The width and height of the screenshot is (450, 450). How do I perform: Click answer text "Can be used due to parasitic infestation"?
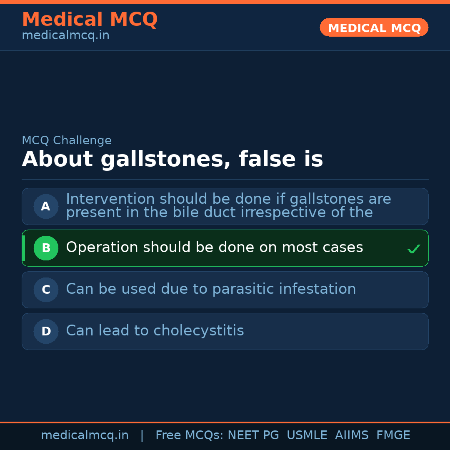point(211,289)
